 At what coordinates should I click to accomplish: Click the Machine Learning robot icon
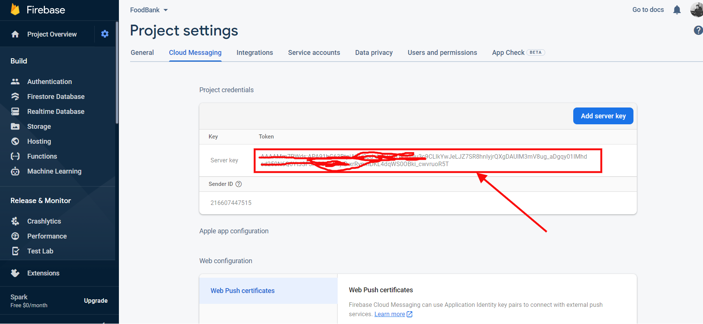(x=15, y=171)
